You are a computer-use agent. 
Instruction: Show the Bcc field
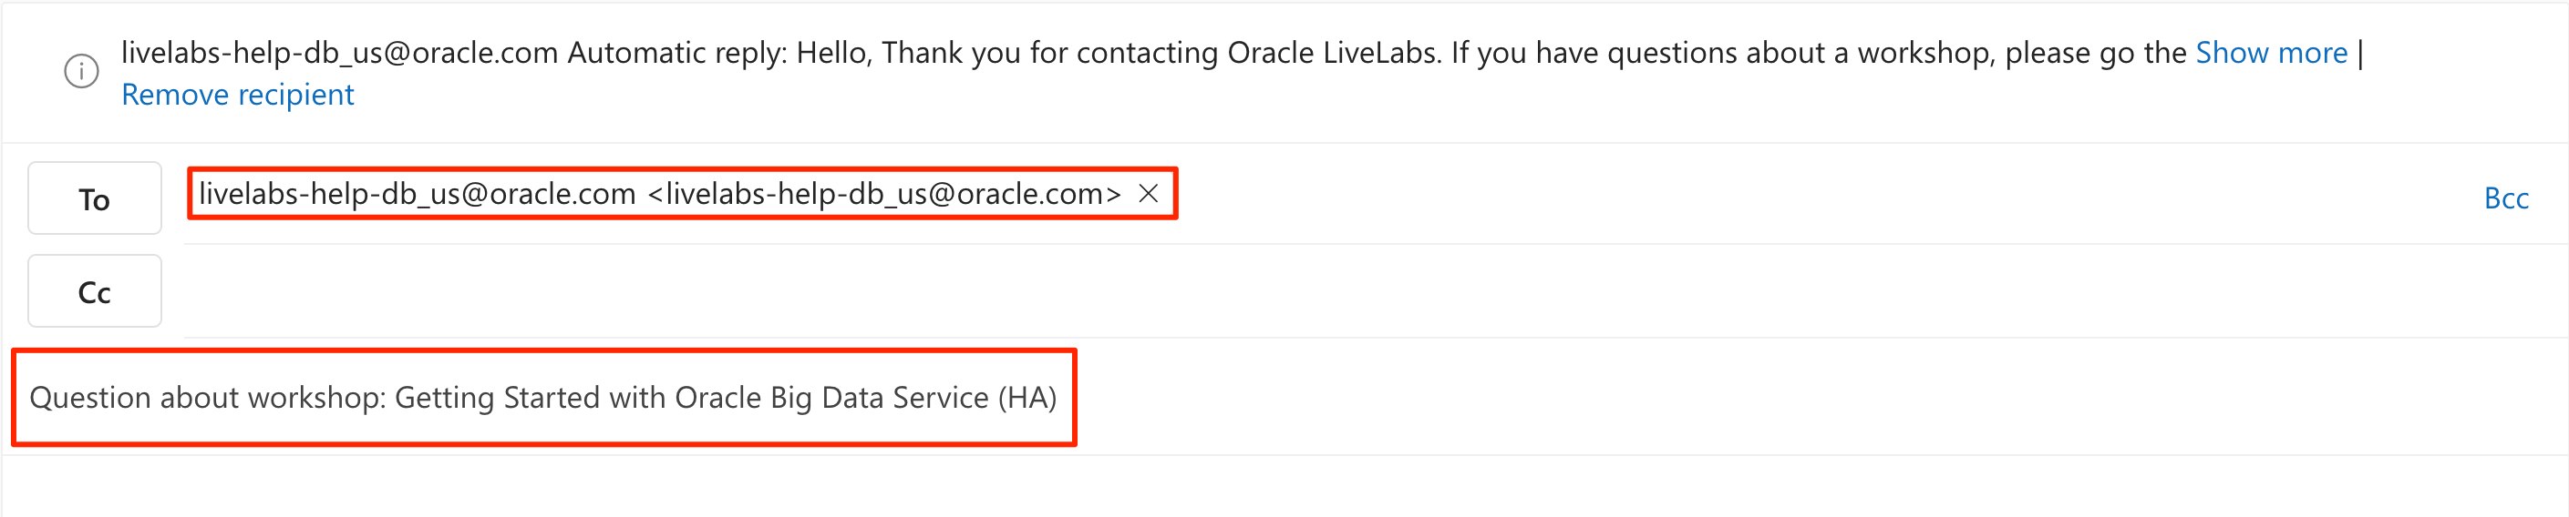(2505, 198)
